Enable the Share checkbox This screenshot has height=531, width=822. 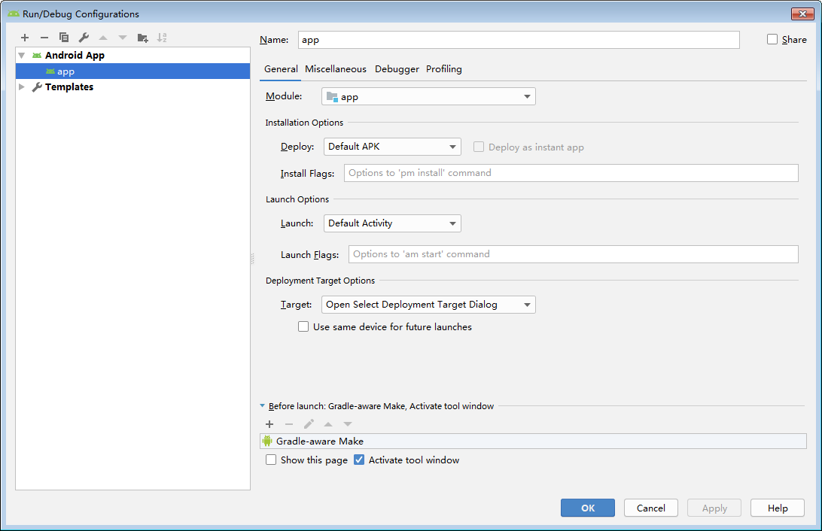772,40
